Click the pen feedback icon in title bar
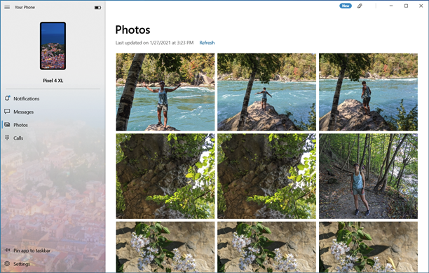429x273 pixels. coord(360,6)
